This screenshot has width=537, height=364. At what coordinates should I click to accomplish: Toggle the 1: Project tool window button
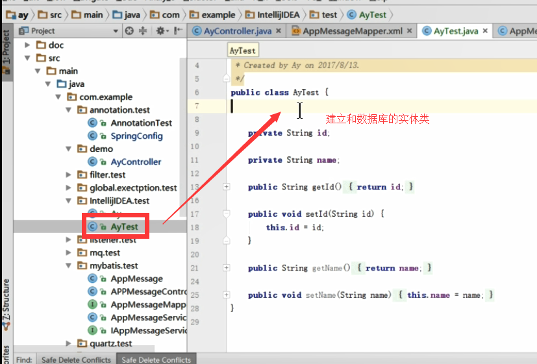(x=7, y=53)
